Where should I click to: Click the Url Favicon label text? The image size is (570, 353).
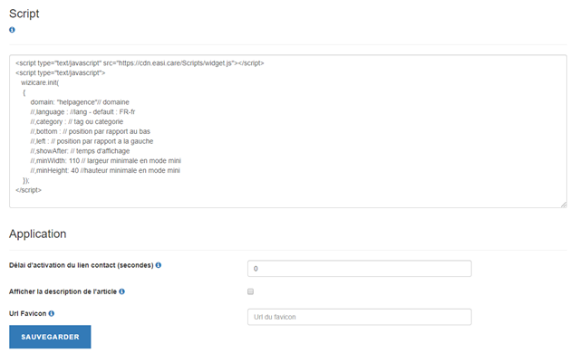click(x=27, y=313)
